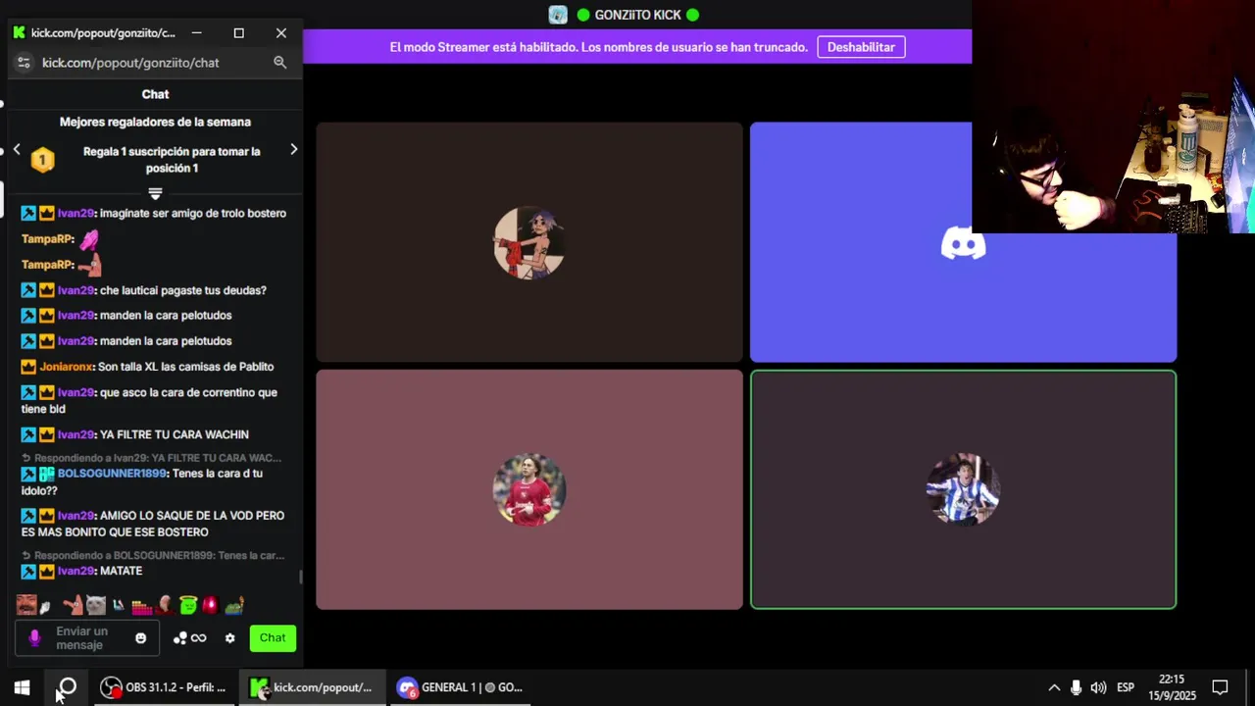Click the GONZIITO KICK window title
This screenshot has width=1255, height=706.
[x=637, y=15]
